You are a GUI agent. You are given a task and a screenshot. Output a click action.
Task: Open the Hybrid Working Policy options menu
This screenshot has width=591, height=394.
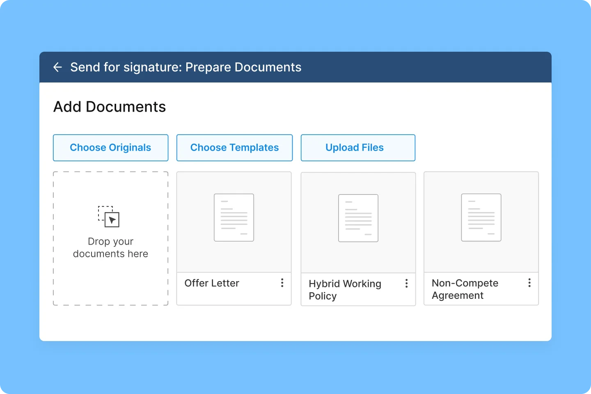(x=406, y=283)
